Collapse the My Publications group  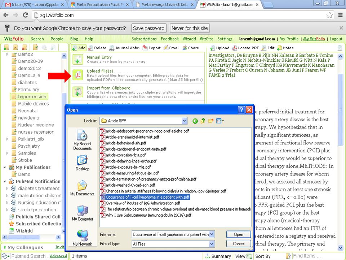coord(5,167)
